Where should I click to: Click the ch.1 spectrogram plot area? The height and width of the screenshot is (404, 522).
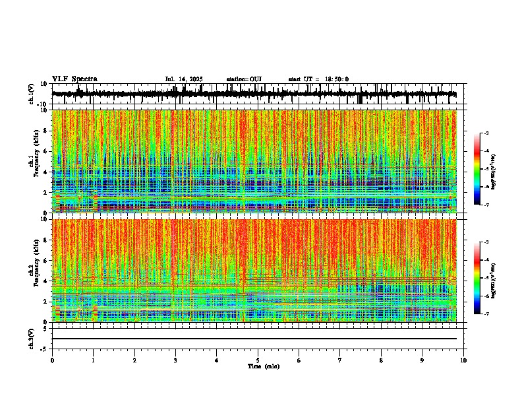click(x=254, y=161)
